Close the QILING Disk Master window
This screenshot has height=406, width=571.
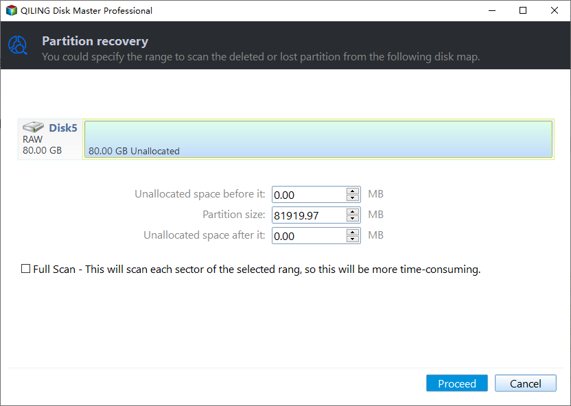coord(555,10)
